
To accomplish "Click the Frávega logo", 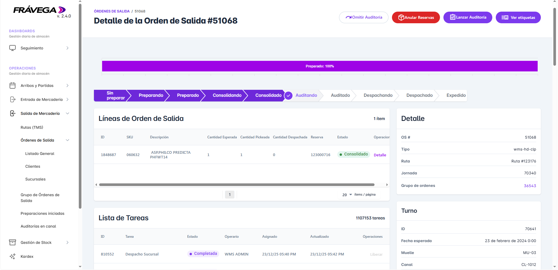I will tap(40, 10).
